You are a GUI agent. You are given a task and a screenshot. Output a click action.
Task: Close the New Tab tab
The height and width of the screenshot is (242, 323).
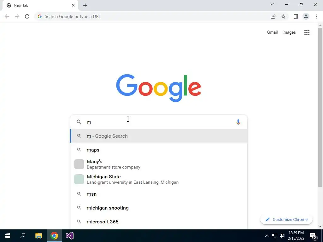73,5
